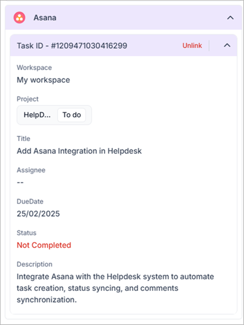Screen dimensions: 244x325
Task: Click the Description field label
Action: pos(35,264)
